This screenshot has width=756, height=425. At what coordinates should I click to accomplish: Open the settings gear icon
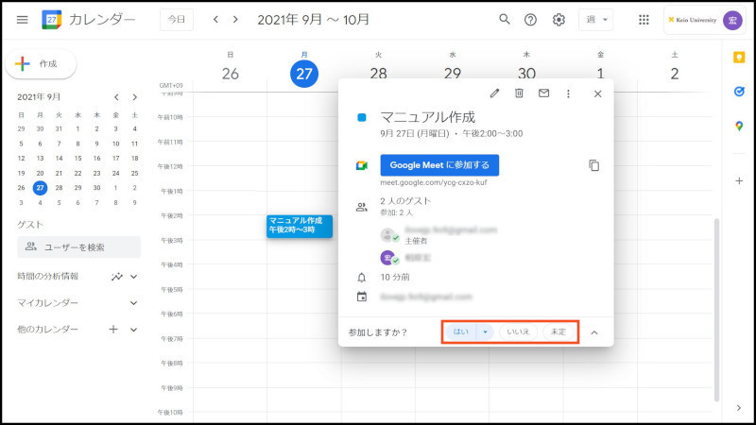[558, 20]
